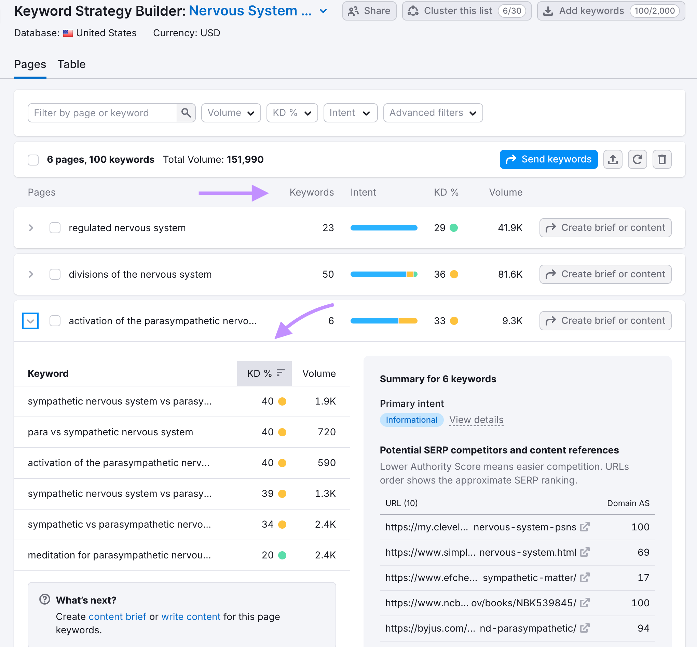Click the Nervous System list title link
This screenshot has width=697, height=647.
250,11
